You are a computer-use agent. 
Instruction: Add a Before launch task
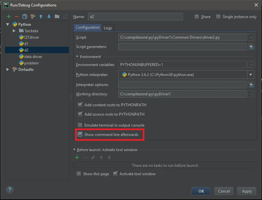pyautogui.click(x=77, y=157)
